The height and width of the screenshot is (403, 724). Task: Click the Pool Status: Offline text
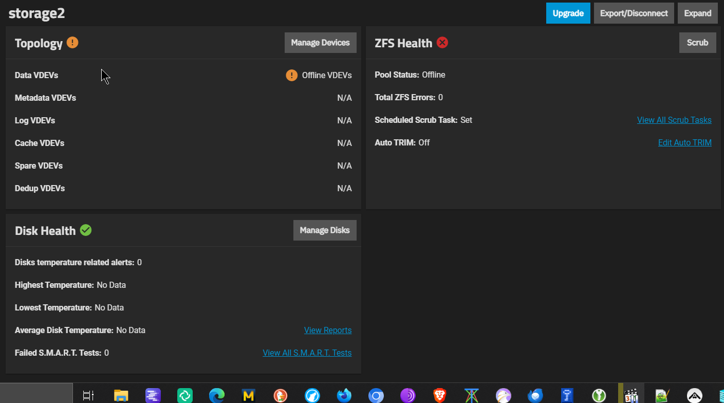coord(410,75)
